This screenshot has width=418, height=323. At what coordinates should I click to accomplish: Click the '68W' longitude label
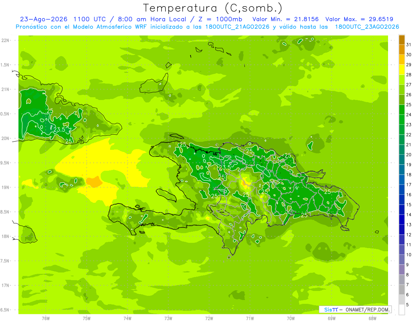[372, 318]
